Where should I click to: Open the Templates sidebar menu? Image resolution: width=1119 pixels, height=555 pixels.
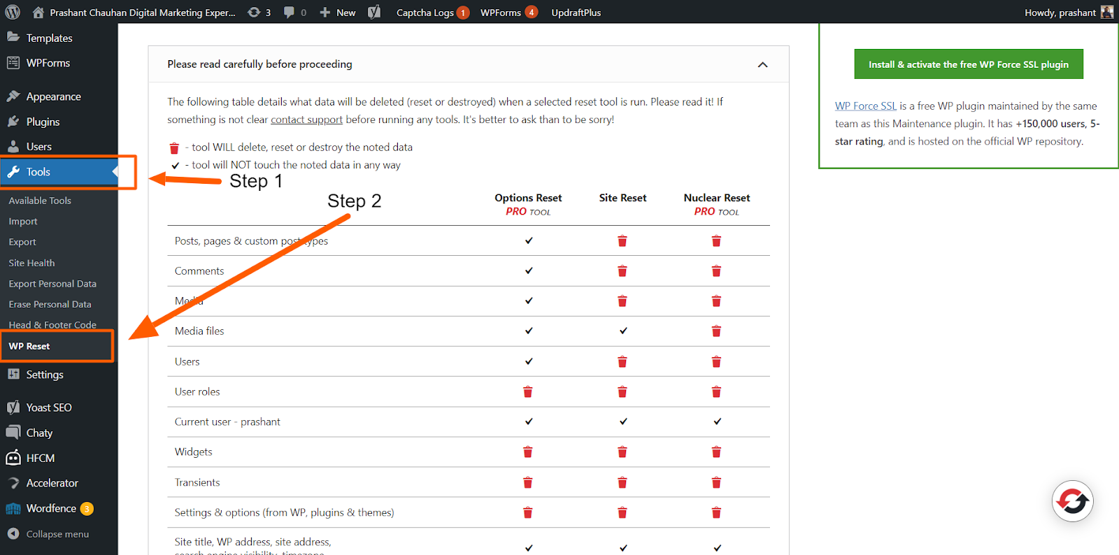[x=49, y=38]
